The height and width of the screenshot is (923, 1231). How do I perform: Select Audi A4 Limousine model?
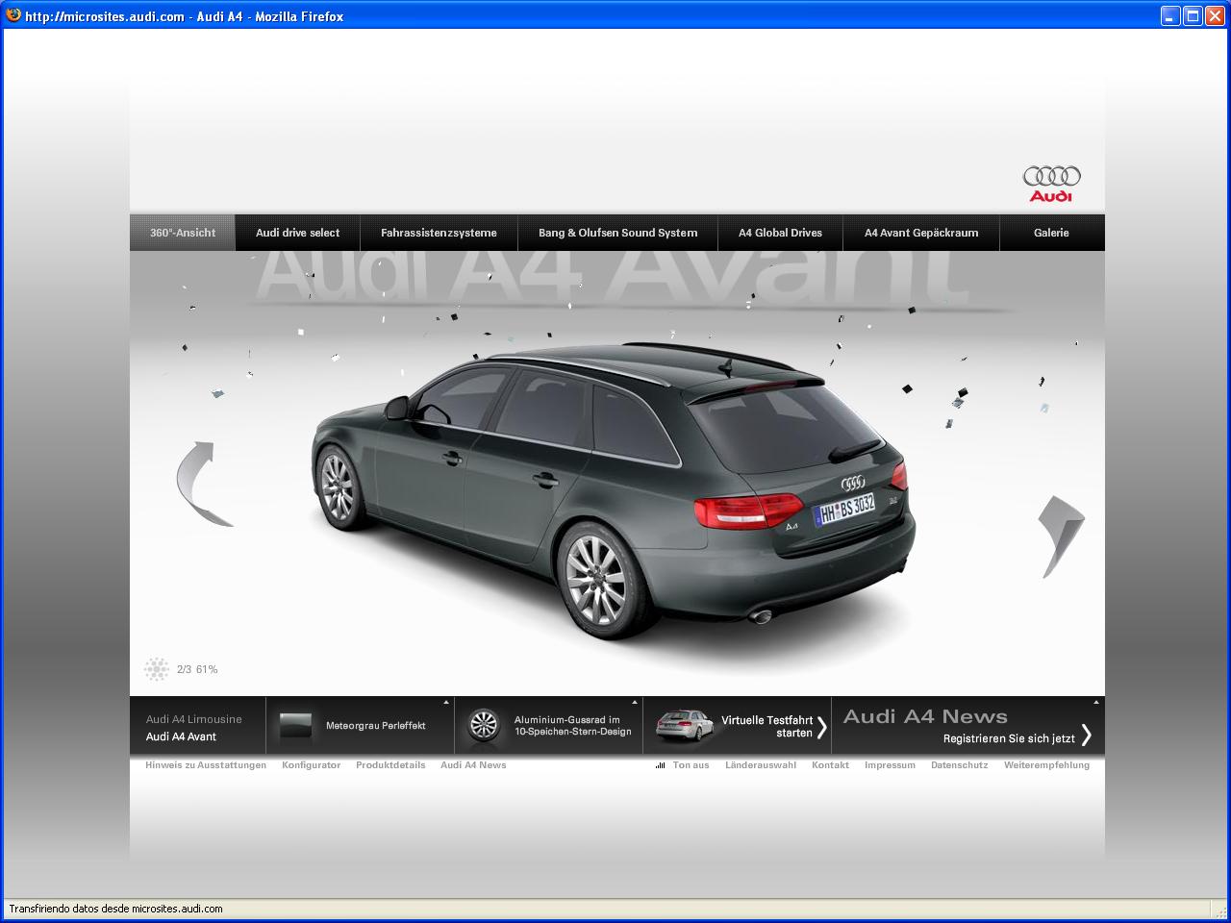[x=194, y=719]
